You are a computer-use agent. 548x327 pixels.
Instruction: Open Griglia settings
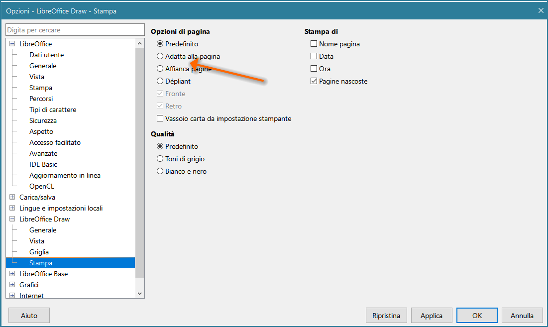click(39, 252)
